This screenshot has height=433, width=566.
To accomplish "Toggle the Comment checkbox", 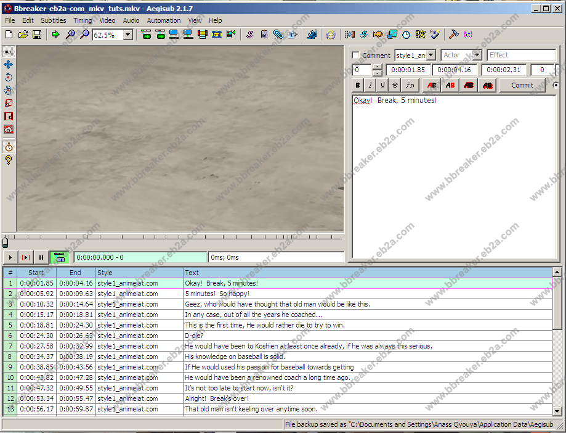I will 355,56.
